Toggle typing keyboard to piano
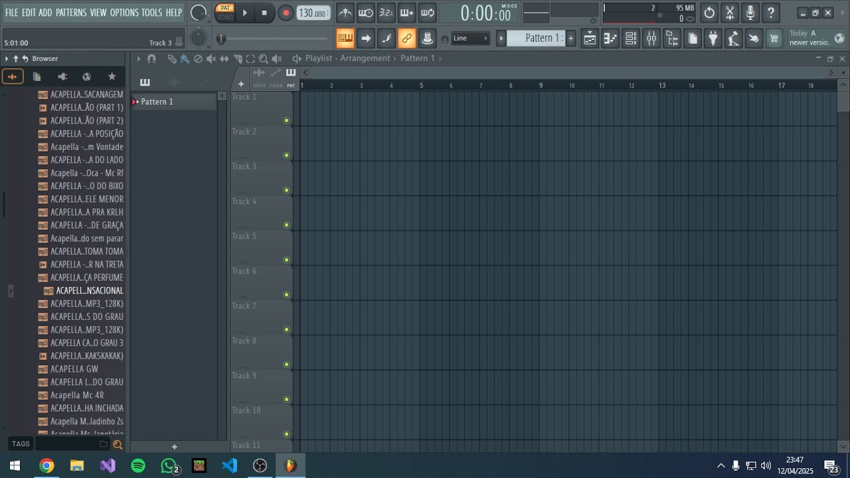Image resolution: width=850 pixels, height=478 pixels. [x=345, y=39]
